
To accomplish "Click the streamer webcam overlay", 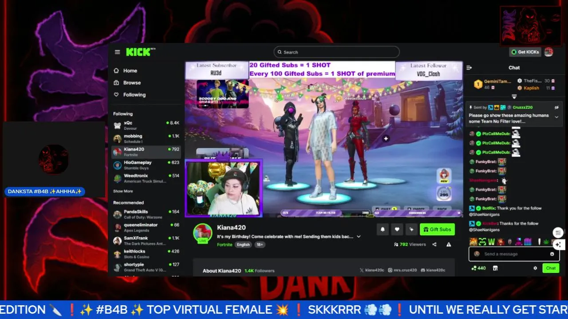I will (x=224, y=188).
